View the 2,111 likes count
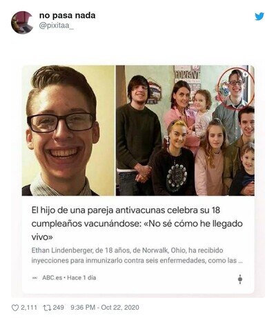The width and height of the screenshot is (276, 318). click(29, 308)
